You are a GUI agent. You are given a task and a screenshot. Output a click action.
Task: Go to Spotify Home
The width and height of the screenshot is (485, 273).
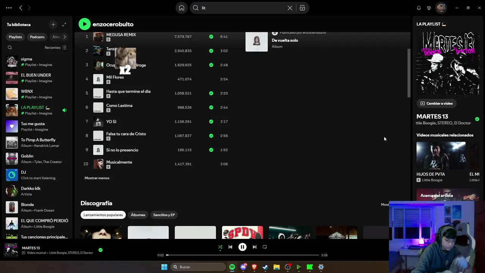pyautogui.click(x=181, y=8)
